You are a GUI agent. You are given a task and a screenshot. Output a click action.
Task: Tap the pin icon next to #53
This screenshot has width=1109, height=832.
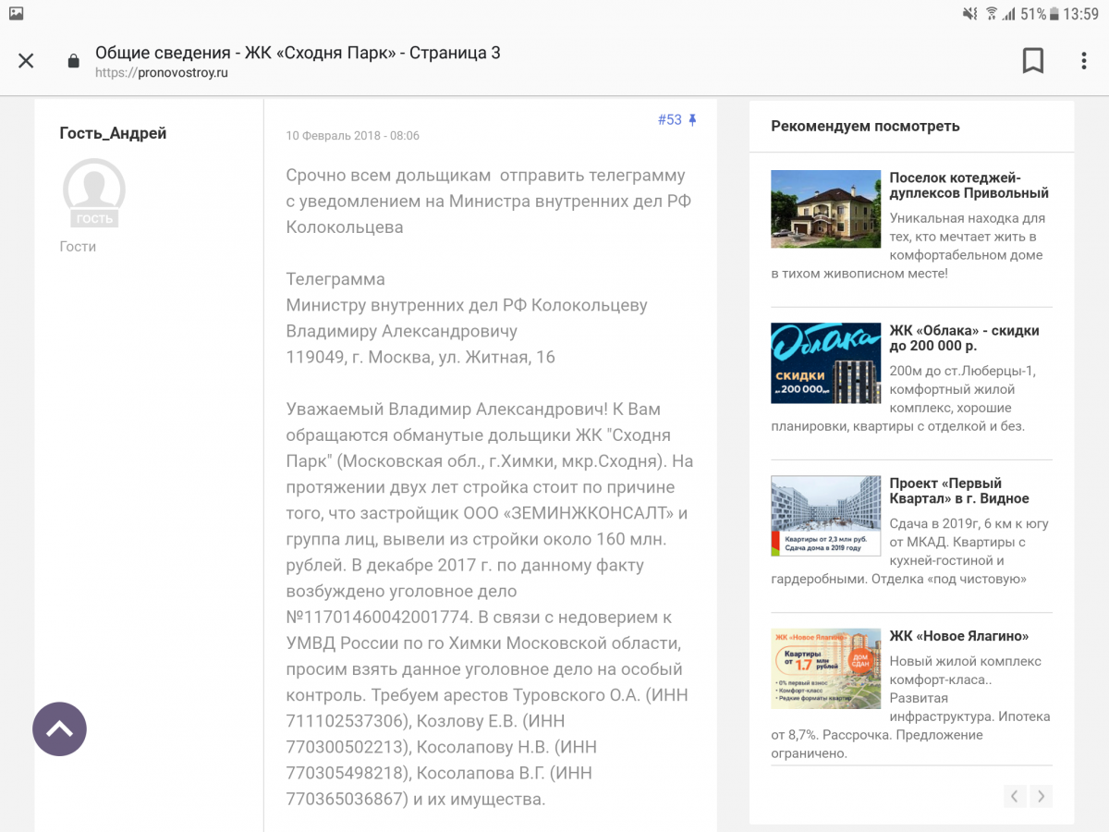coord(693,120)
